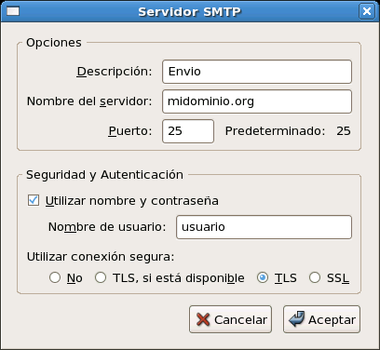This screenshot has width=380, height=350.
Task: Click the Nombre de usuario label
Action: (107, 227)
